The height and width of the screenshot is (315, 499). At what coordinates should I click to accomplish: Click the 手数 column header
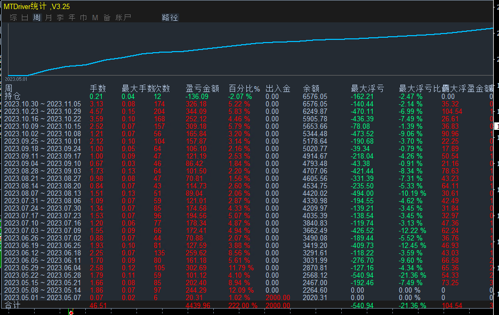point(98,88)
